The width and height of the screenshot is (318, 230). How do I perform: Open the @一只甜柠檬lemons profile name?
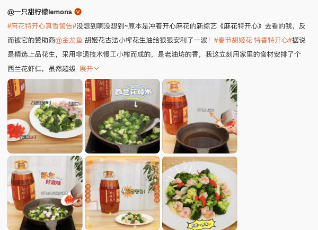pos(40,12)
